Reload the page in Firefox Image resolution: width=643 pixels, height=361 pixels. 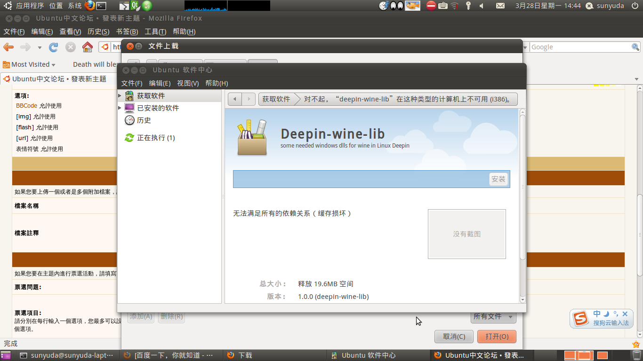[x=54, y=47]
